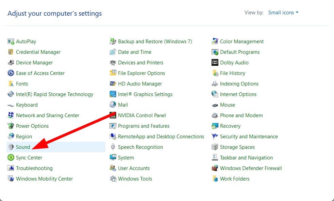
Task: Open the NVIDIA Control Panel icon
Action: click(x=113, y=115)
